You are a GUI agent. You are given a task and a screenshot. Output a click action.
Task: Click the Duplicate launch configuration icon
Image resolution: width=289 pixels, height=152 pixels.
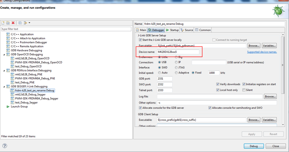coord(8,23)
